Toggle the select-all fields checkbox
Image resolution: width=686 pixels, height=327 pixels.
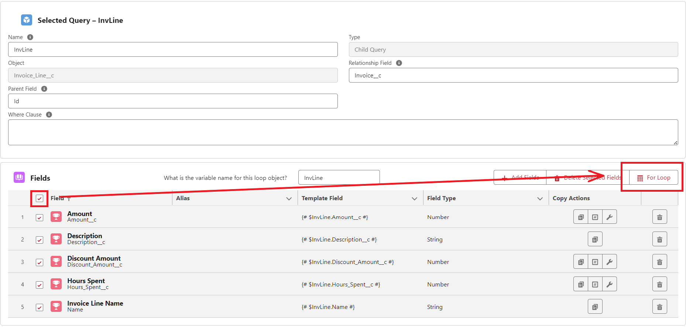pyautogui.click(x=40, y=199)
